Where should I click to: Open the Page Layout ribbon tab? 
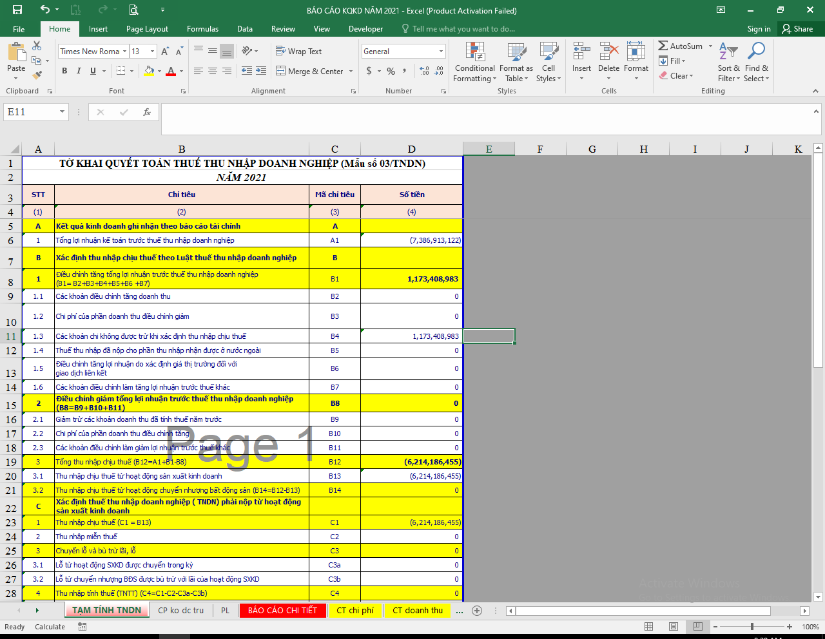click(x=147, y=29)
